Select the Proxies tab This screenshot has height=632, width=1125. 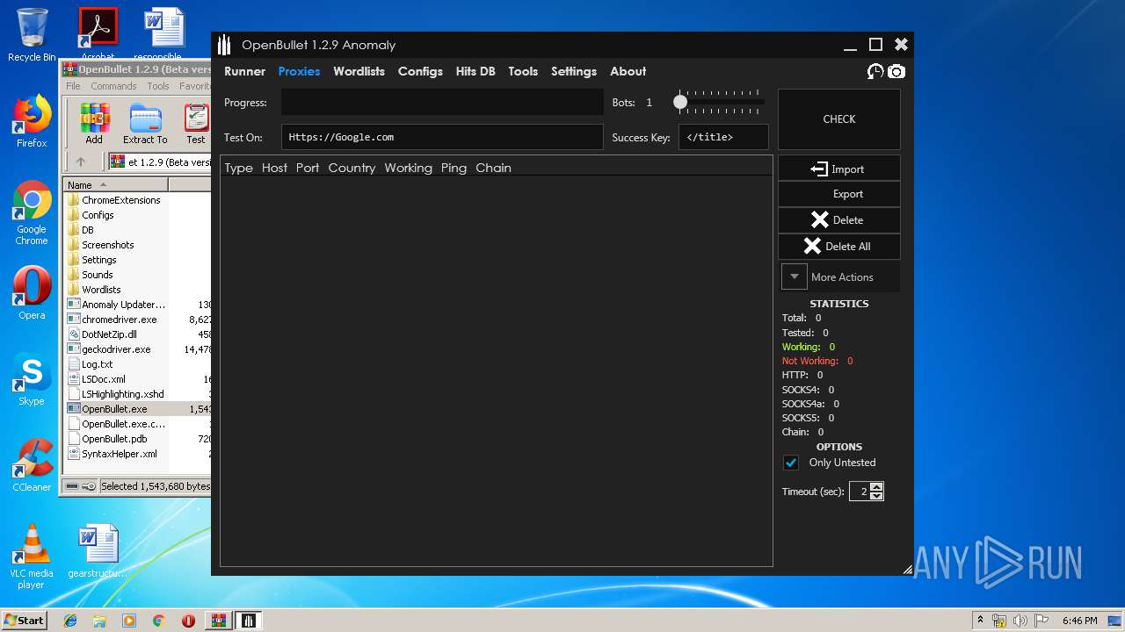click(x=299, y=71)
